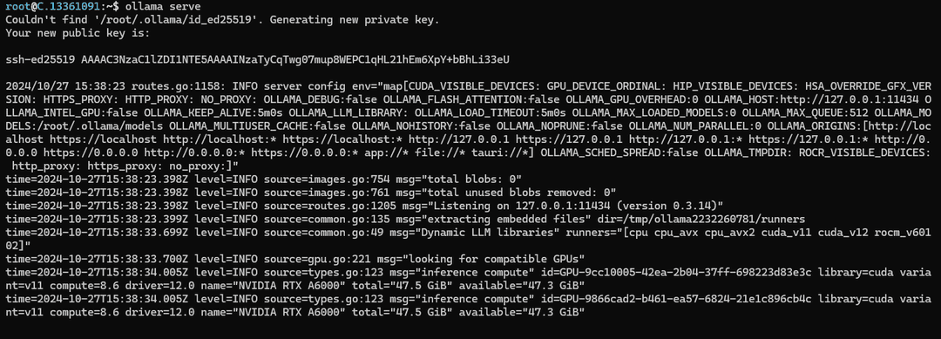Viewport: 941px width, 339px height.
Task: Click the root@C.13361091 prompt text
Action: pos(54,6)
